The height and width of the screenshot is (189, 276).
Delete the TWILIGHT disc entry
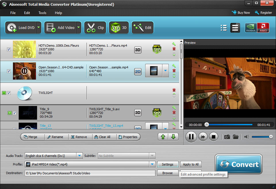coord(174,90)
